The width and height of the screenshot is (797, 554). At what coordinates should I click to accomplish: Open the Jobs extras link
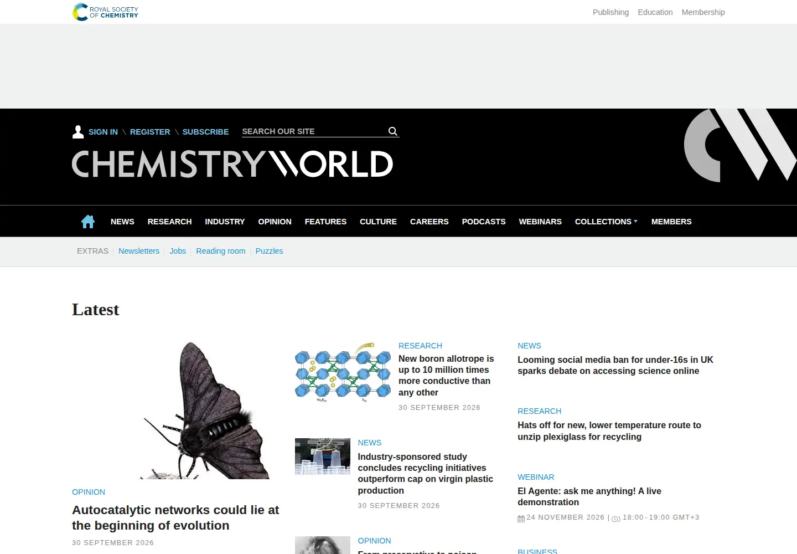coord(178,251)
